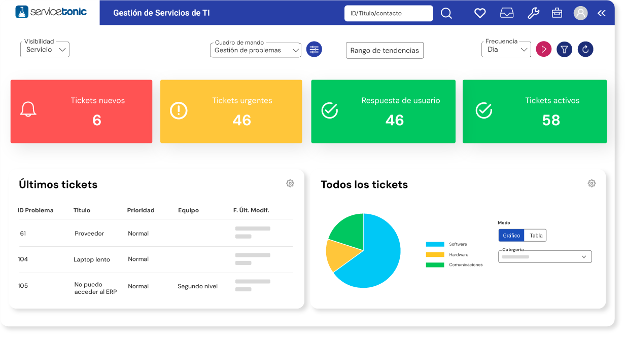
Task: Click the Software legend color swatch
Action: pyautogui.click(x=435, y=244)
